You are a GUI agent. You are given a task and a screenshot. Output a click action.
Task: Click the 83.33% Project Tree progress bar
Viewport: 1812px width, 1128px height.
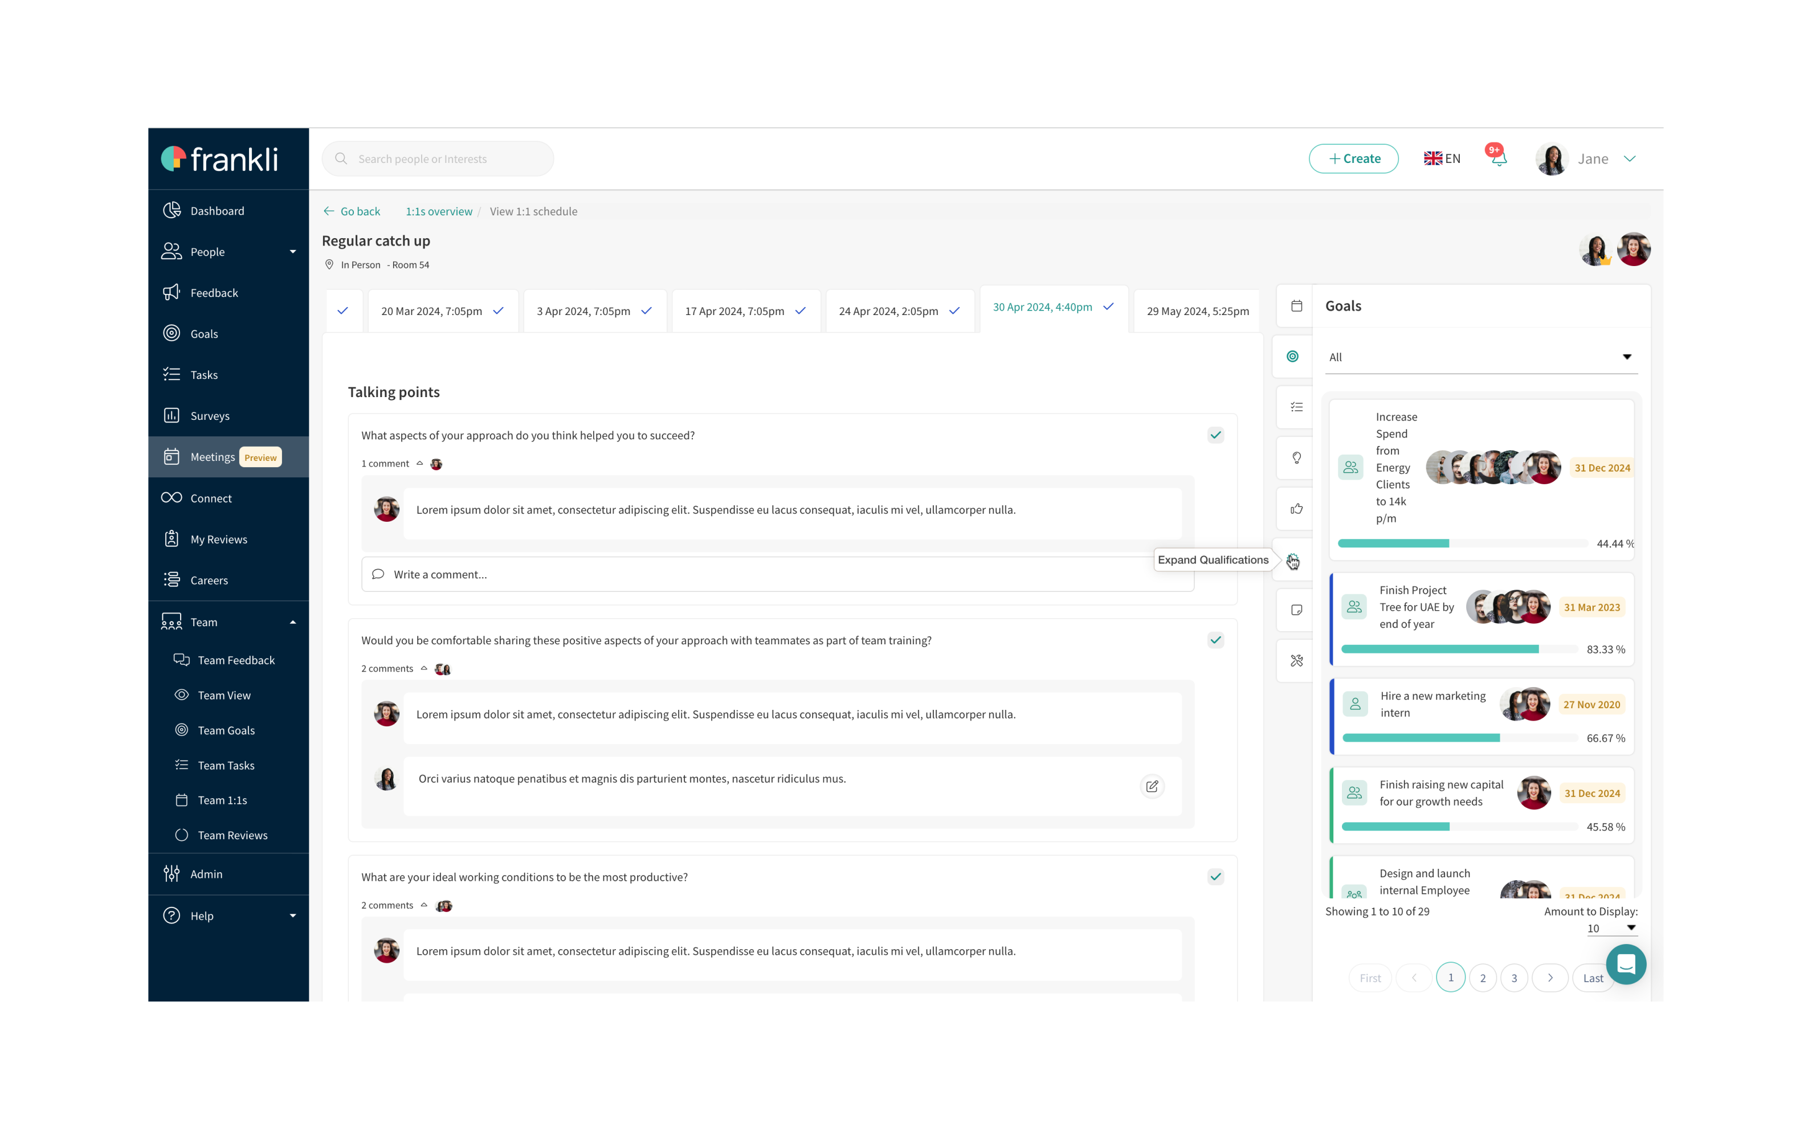(1459, 650)
